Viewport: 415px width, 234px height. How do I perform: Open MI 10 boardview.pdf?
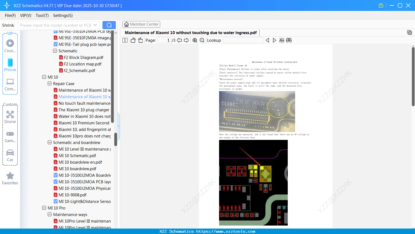pos(77,169)
